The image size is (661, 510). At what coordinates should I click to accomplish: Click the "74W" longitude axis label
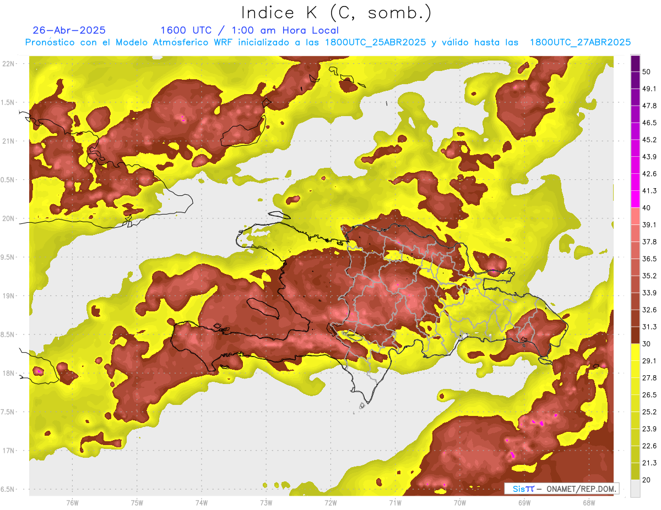tap(201, 502)
